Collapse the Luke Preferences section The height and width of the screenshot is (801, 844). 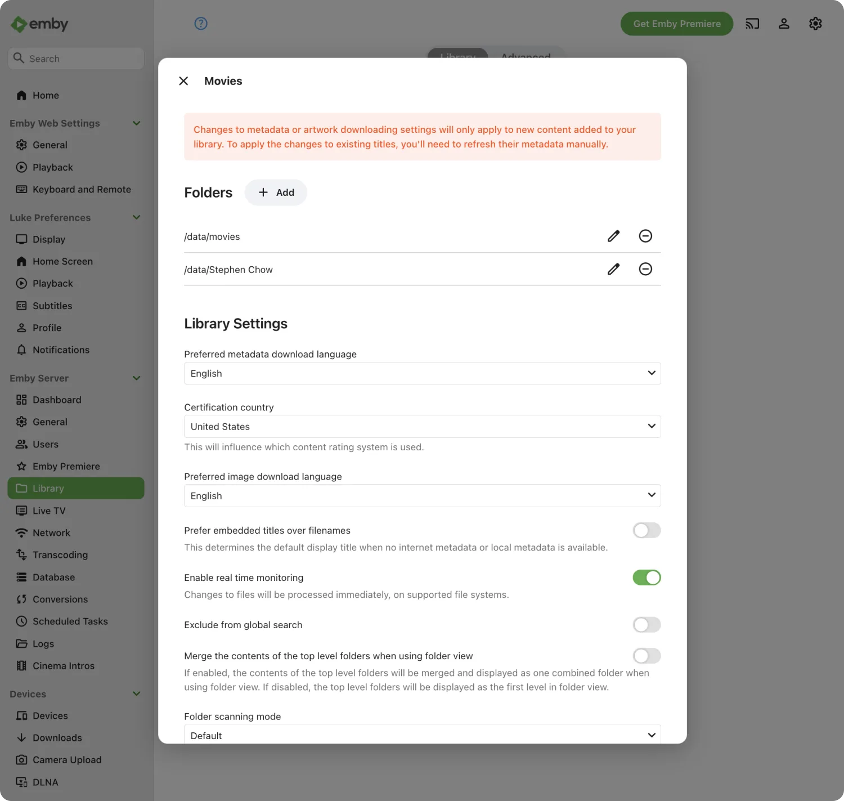136,217
